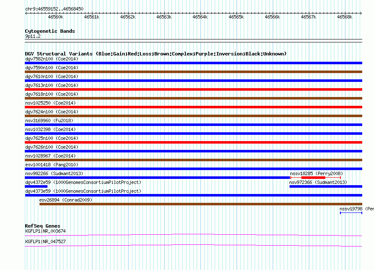Click the 46562k ruler tick label
This screenshot has height=270, width=374.
(x=128, y=17)
